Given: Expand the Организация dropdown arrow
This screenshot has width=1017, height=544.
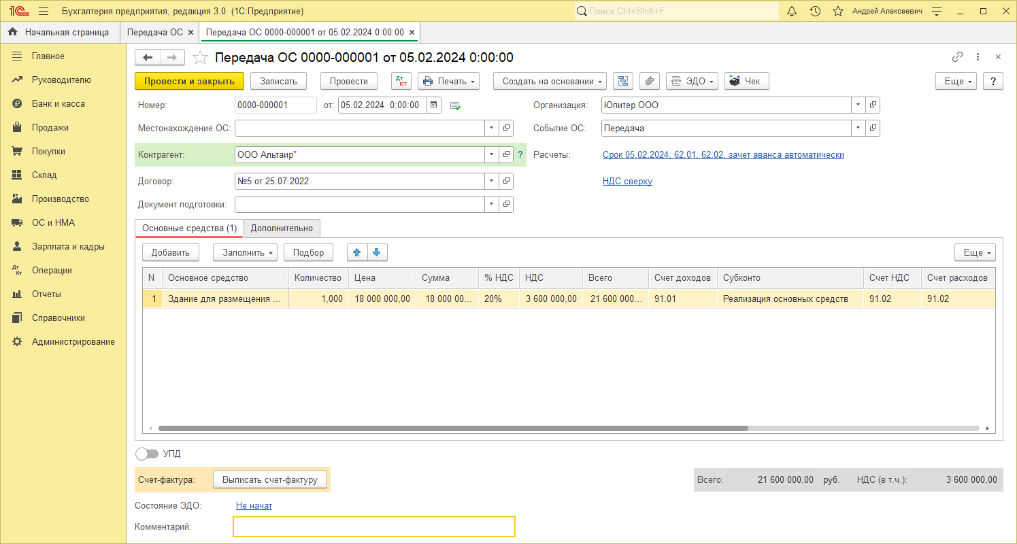Looking at the screenshot, I should click(x=858, y=105).
